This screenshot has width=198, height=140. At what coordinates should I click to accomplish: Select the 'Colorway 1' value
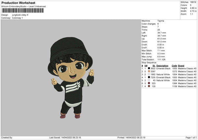[17, 18]
